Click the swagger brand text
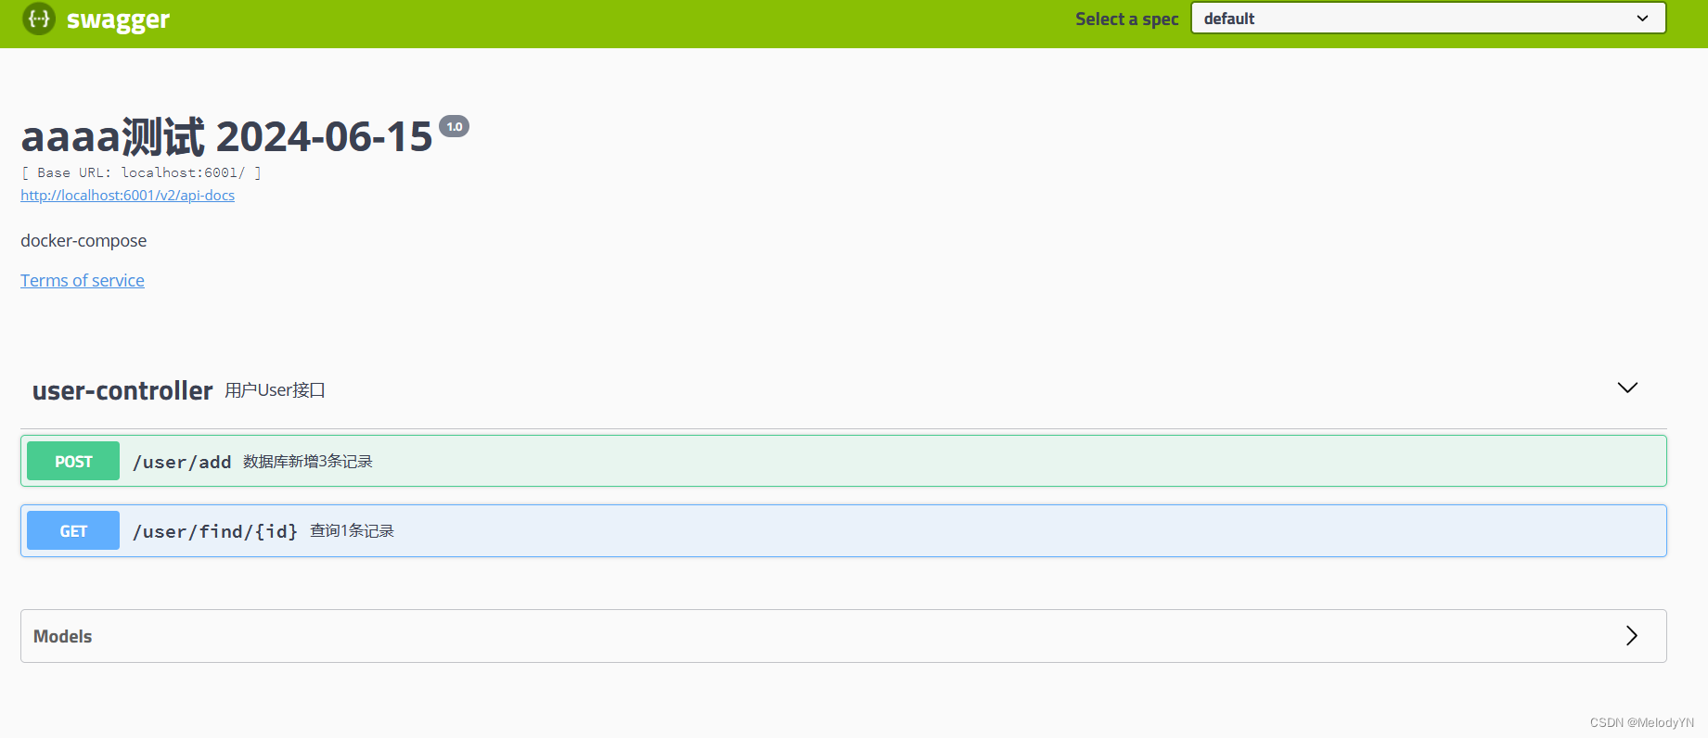 coord(118,20)
